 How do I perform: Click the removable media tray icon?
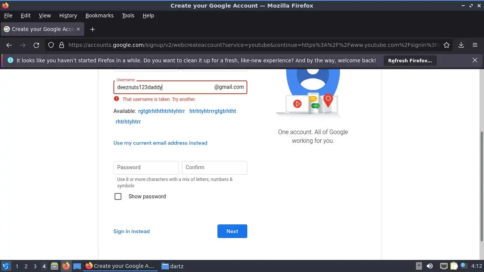click(419, 266)
